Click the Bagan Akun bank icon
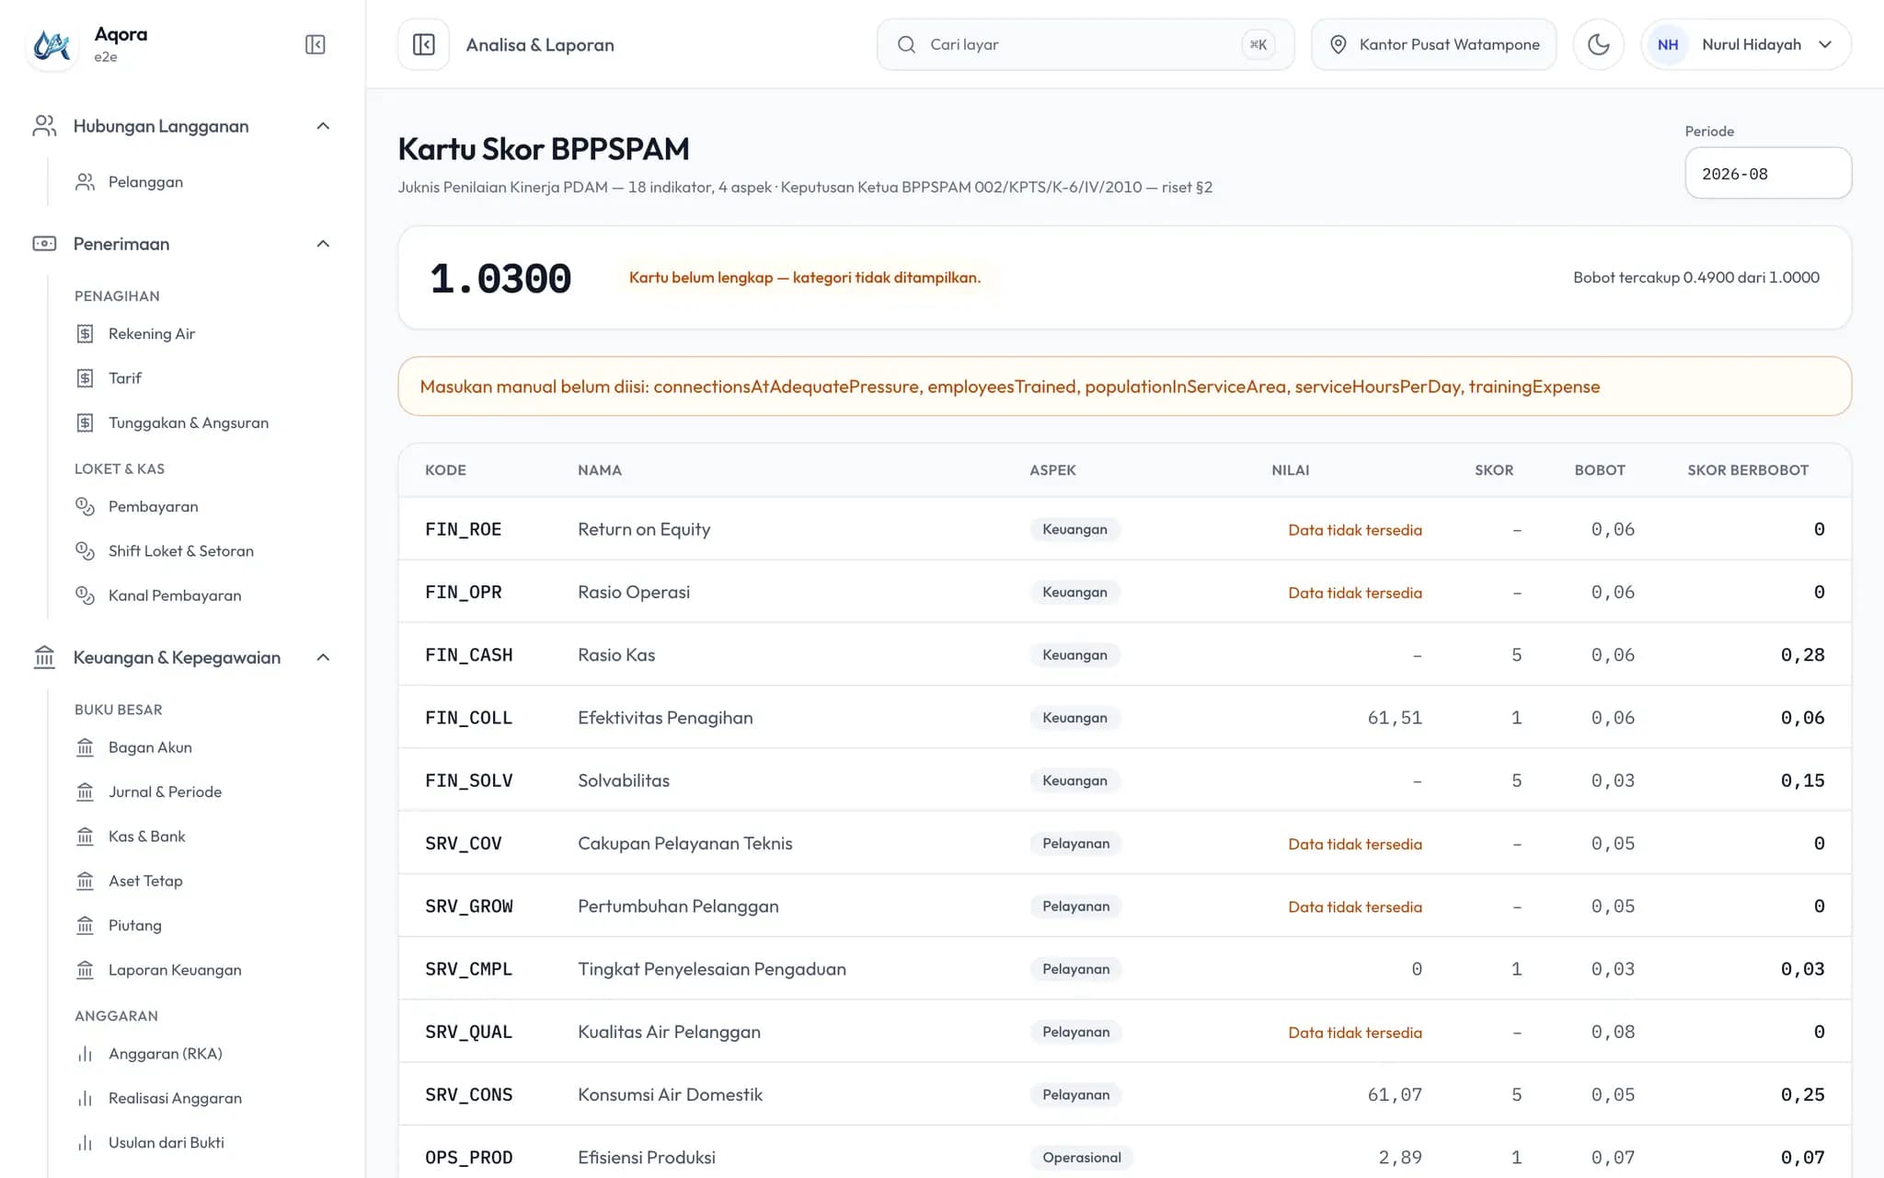Image resolution: width=1884 pixels, height=1178 pixels. [85, 747]
